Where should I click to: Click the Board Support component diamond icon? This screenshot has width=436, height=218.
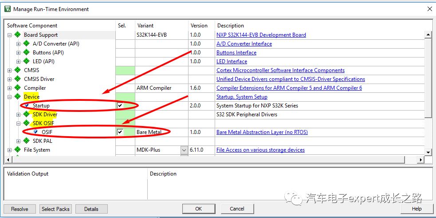pos(17,34)
